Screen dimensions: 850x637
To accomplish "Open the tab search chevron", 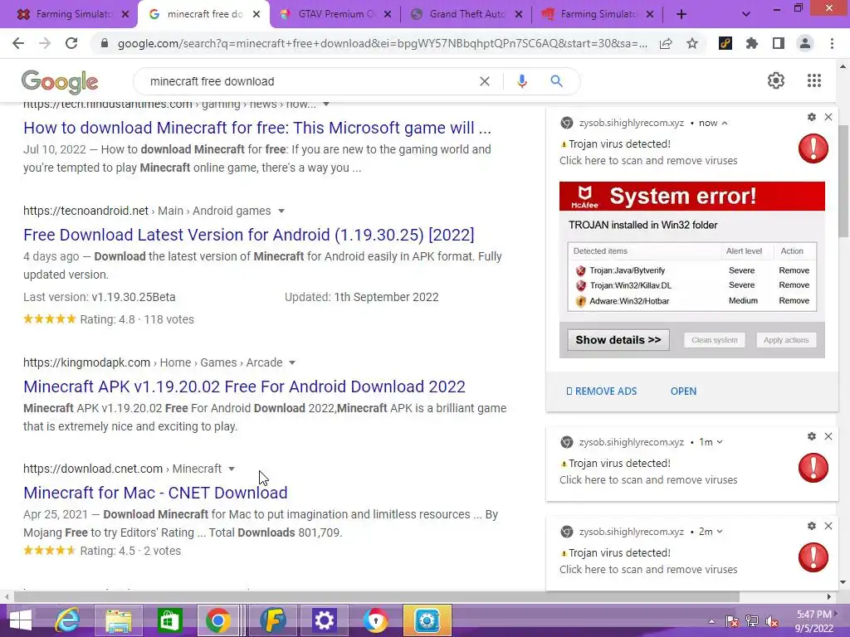I will pos(746,15).
